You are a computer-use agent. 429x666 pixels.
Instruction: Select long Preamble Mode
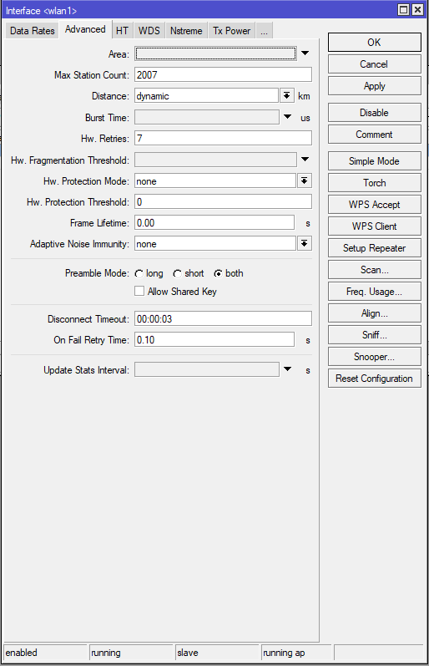[x=139, y=274]
